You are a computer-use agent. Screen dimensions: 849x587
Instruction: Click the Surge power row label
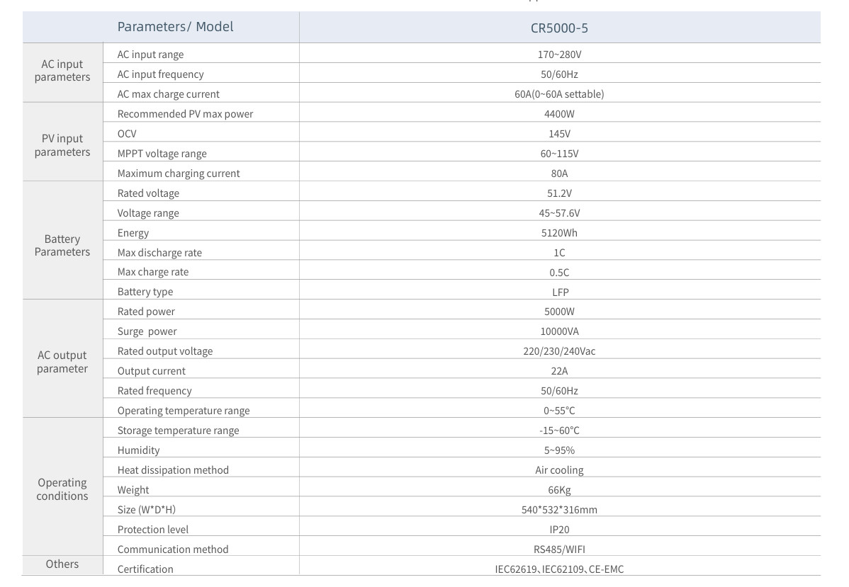pyautogui.click(x=147, y=331)
